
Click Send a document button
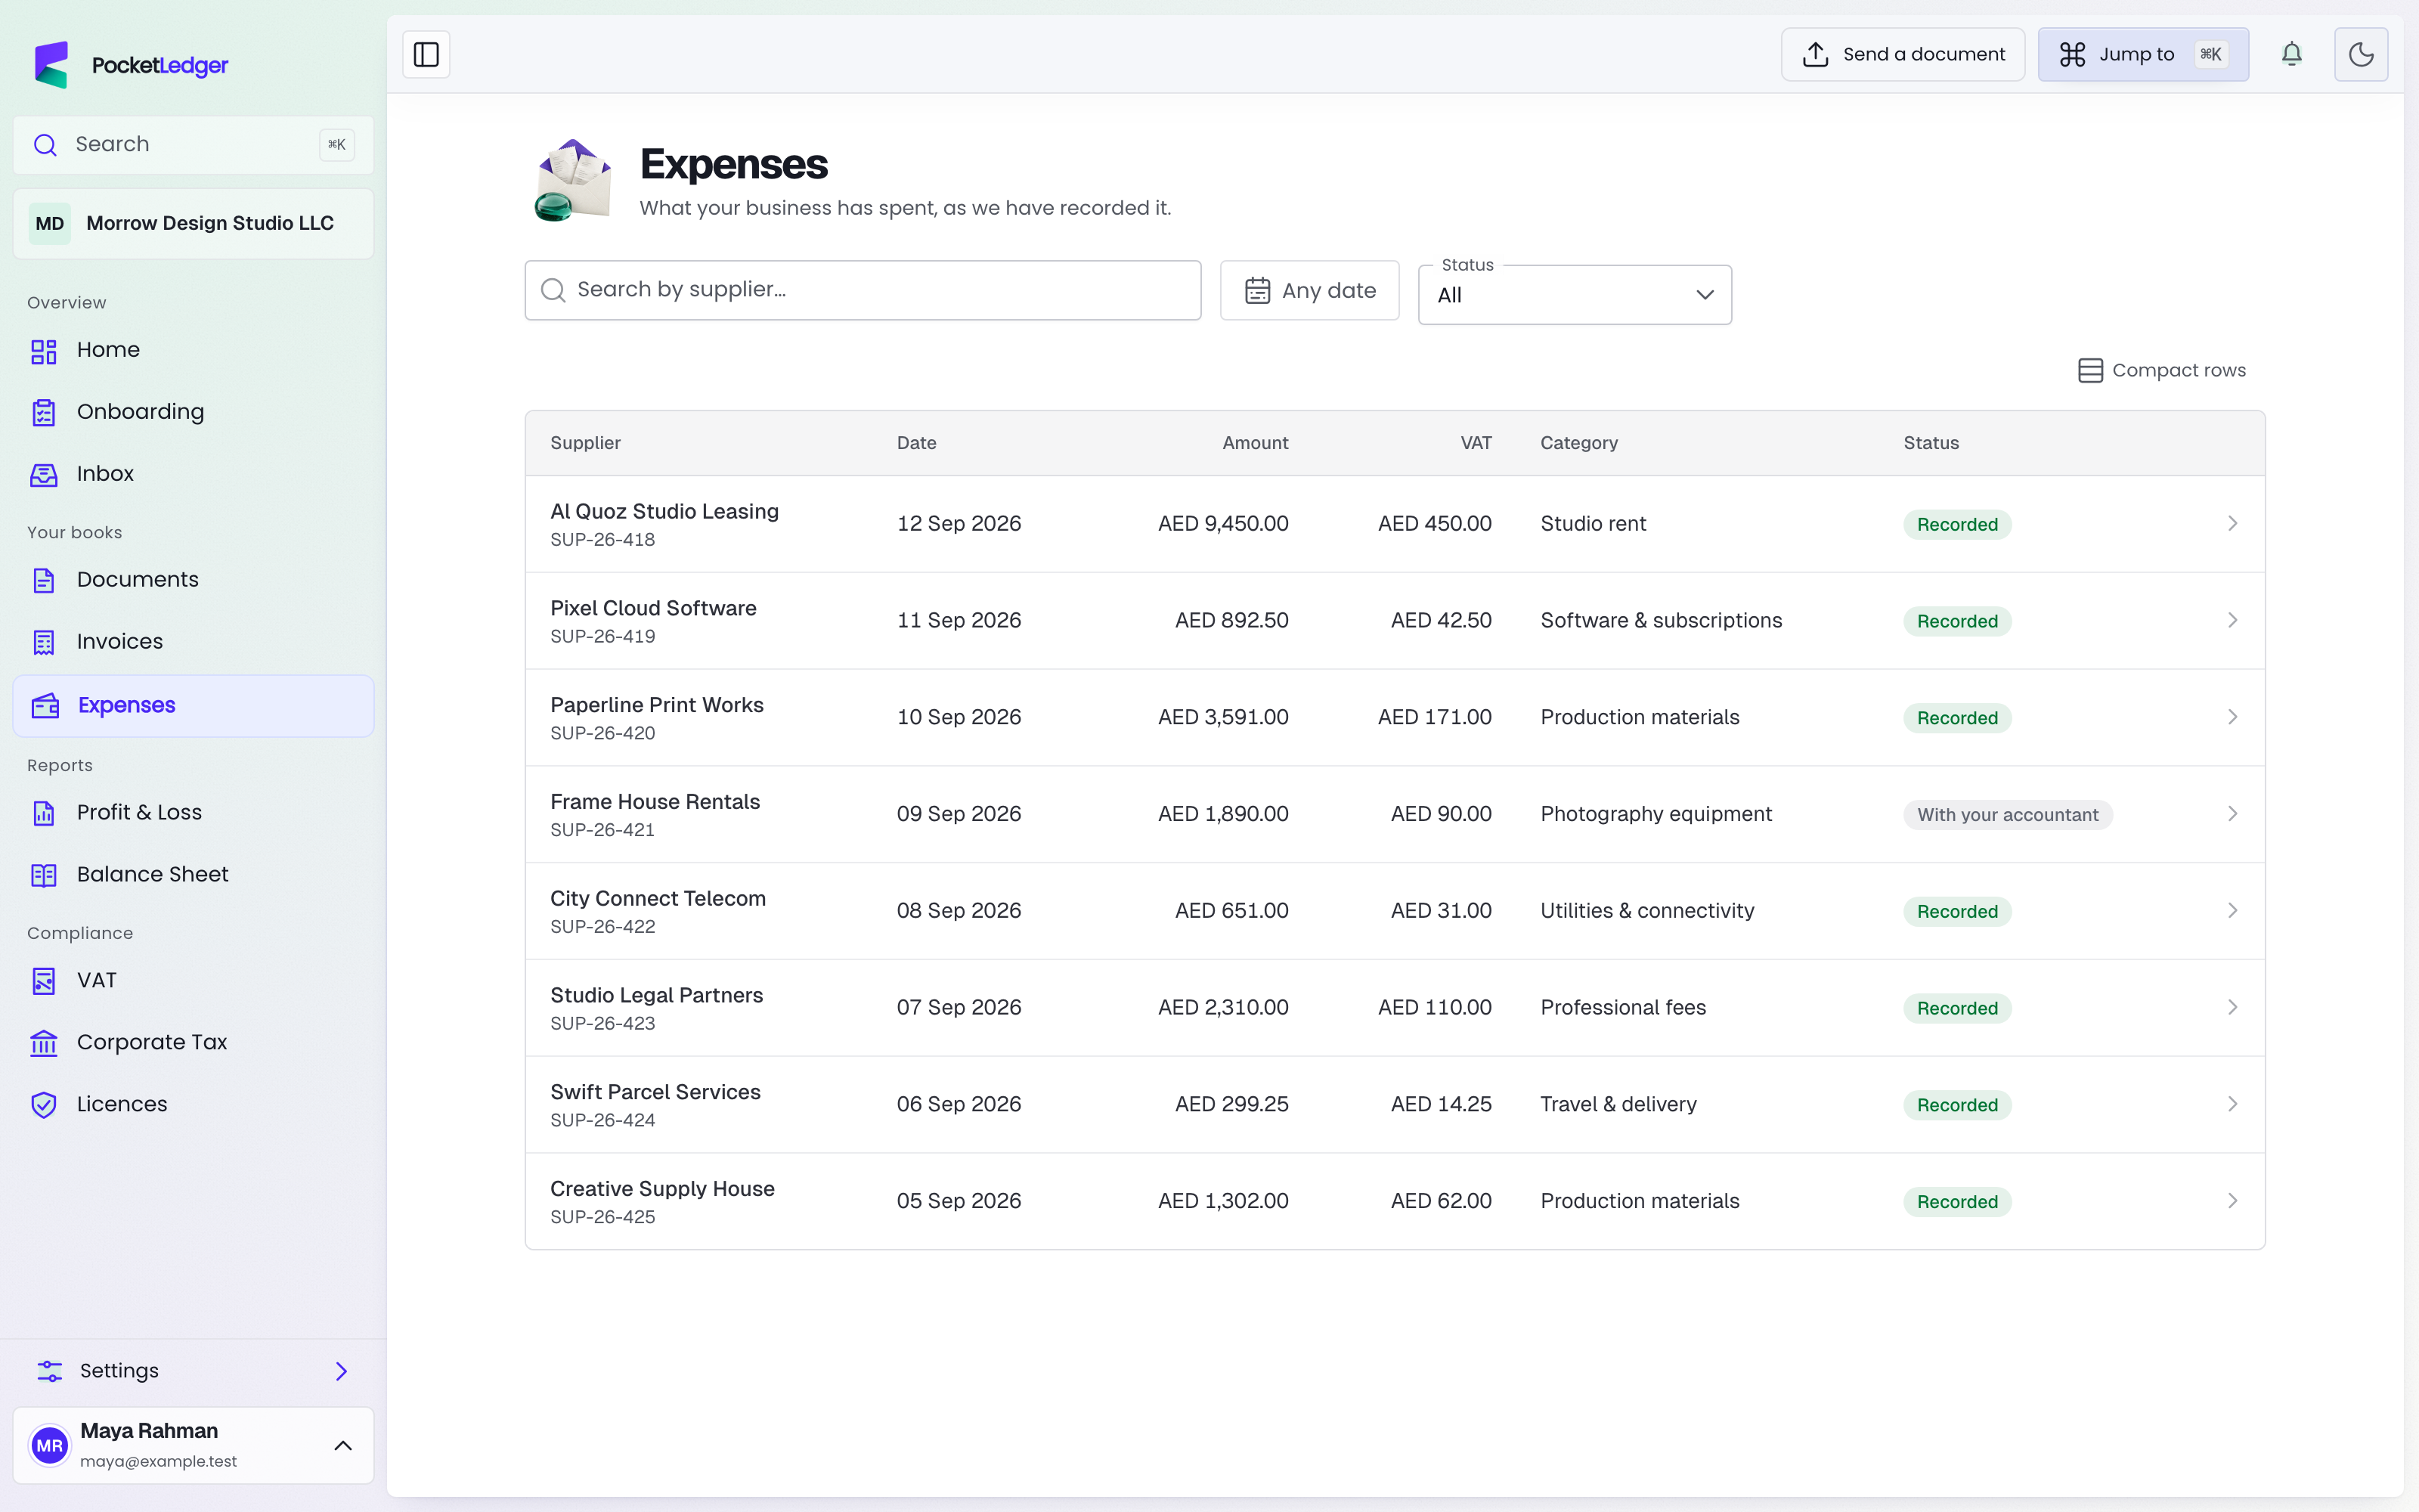pyautogui.click(x=1903, y=54)
